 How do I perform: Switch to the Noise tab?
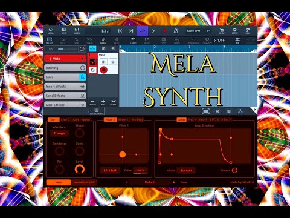click(x=86, y=120)
